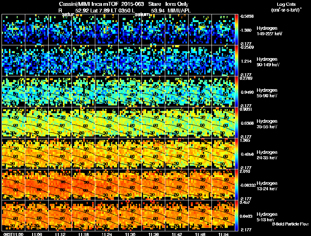Open the 90-149 keV panel at 11:06

pos(37,61)
